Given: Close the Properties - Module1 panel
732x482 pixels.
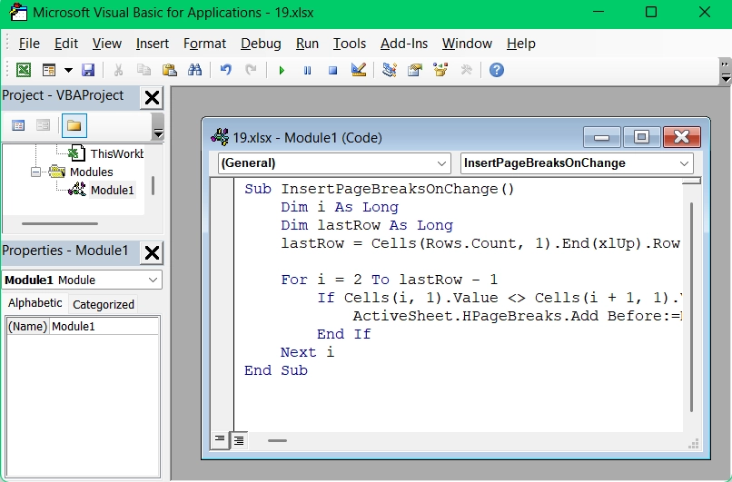Looking at the screenshot, I should pos(152,252).
